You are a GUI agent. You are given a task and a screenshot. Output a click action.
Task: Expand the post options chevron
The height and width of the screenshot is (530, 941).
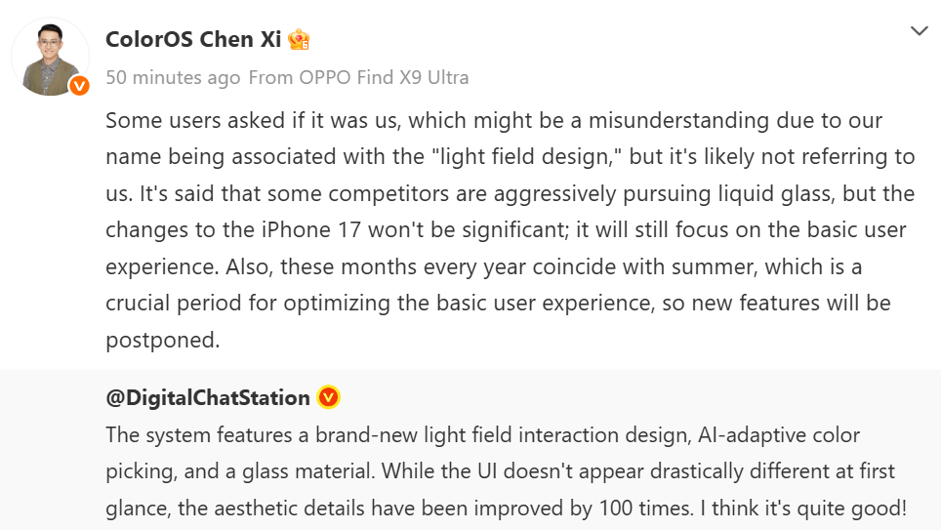click(x=919, y=31)
